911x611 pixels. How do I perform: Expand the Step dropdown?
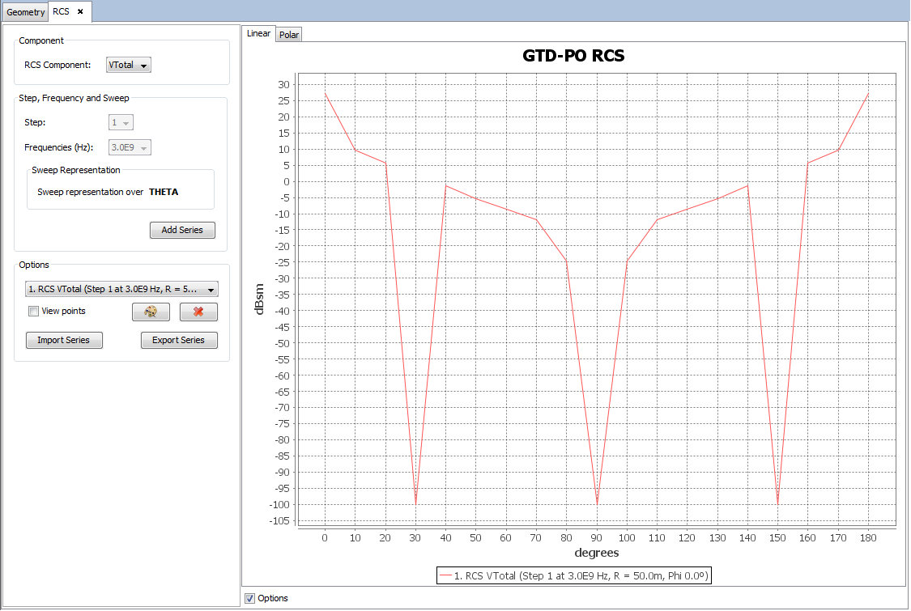click(121, 122)
